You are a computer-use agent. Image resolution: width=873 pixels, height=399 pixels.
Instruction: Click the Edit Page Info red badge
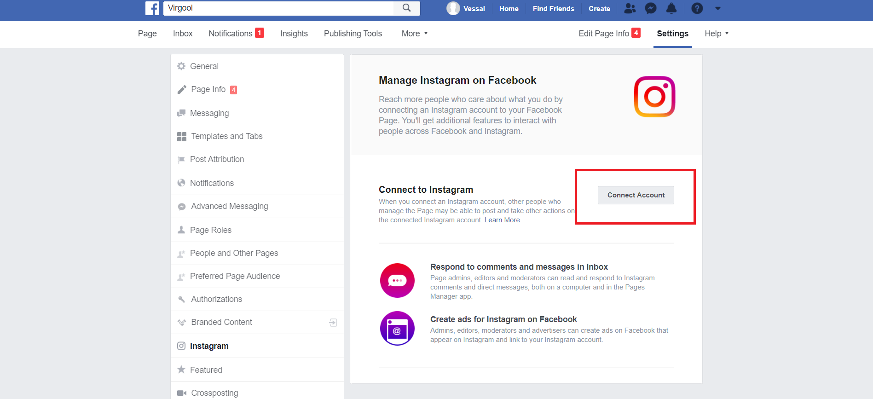(x=636, y=33)
